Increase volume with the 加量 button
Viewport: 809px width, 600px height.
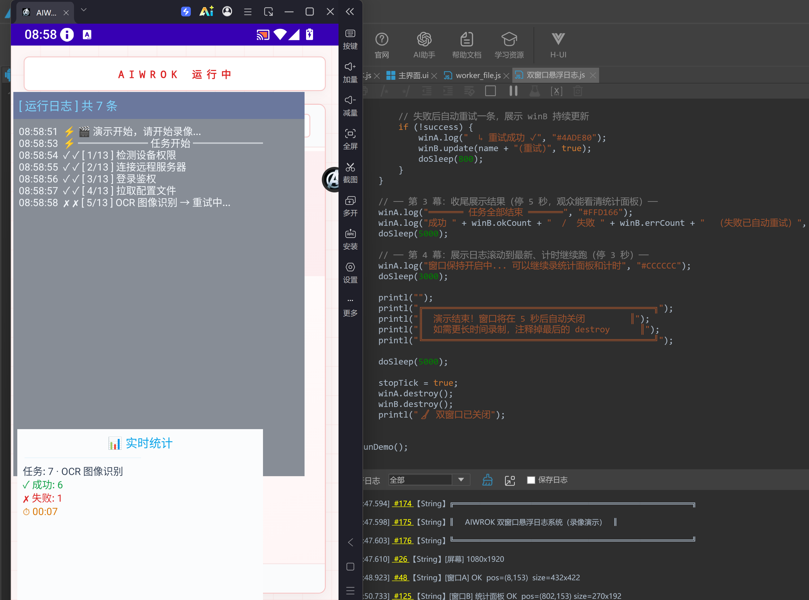[350, 73]
